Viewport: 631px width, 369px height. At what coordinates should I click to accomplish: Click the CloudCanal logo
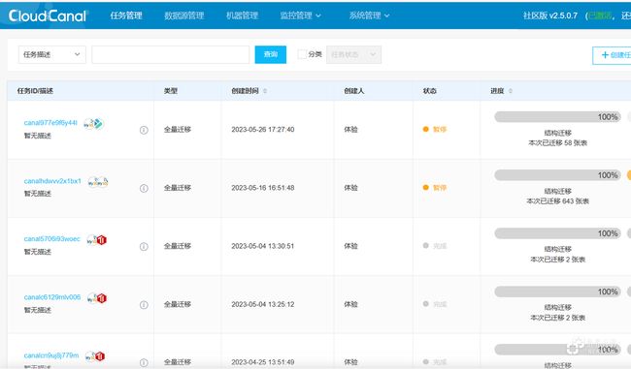tap(48, 15)
